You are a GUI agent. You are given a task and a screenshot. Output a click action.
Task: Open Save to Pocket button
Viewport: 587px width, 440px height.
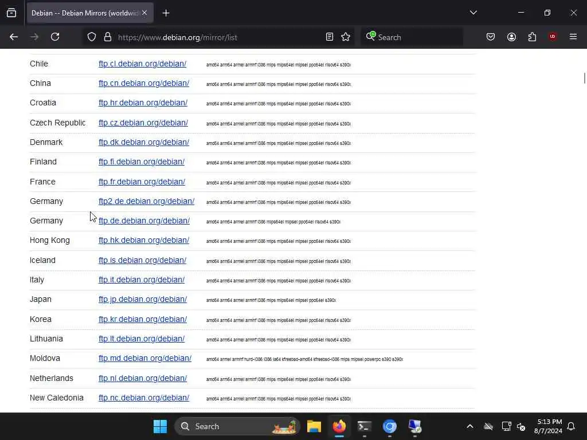(x=491, y=37)
